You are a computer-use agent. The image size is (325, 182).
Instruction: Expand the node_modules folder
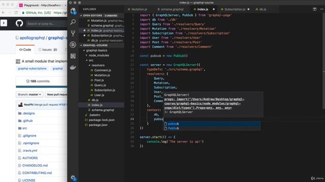99,55
